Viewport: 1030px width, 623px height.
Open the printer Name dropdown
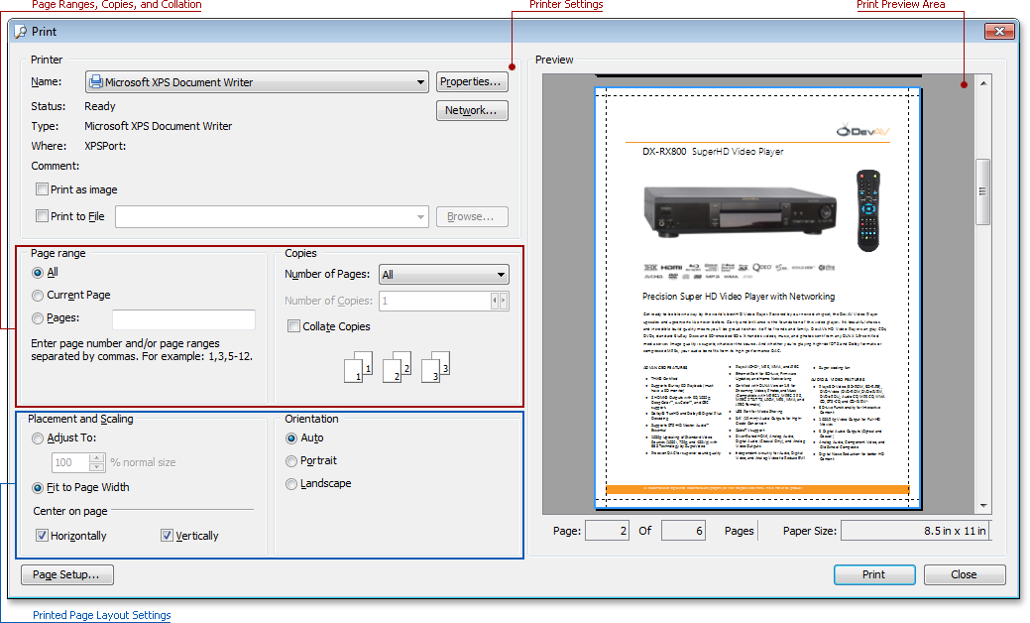(x=421, y=82)
